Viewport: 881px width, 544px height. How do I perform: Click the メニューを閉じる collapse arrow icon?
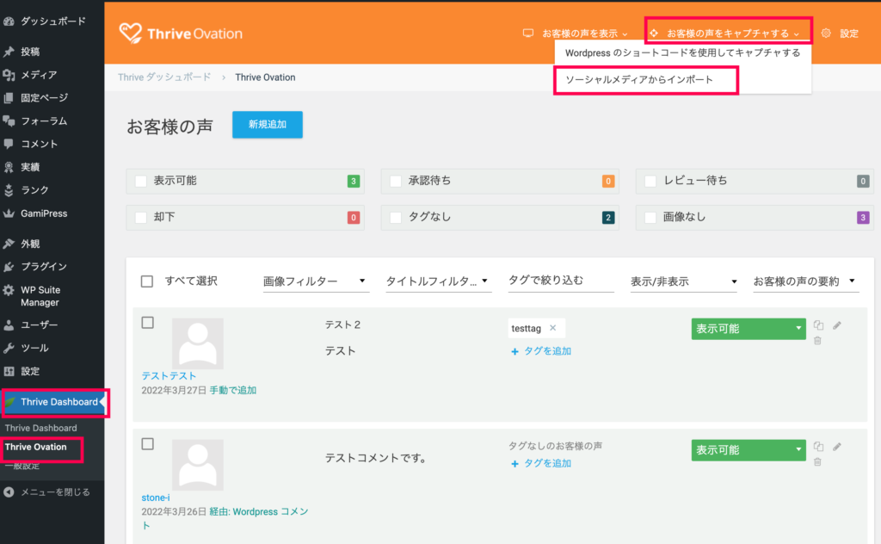(9, 492)
